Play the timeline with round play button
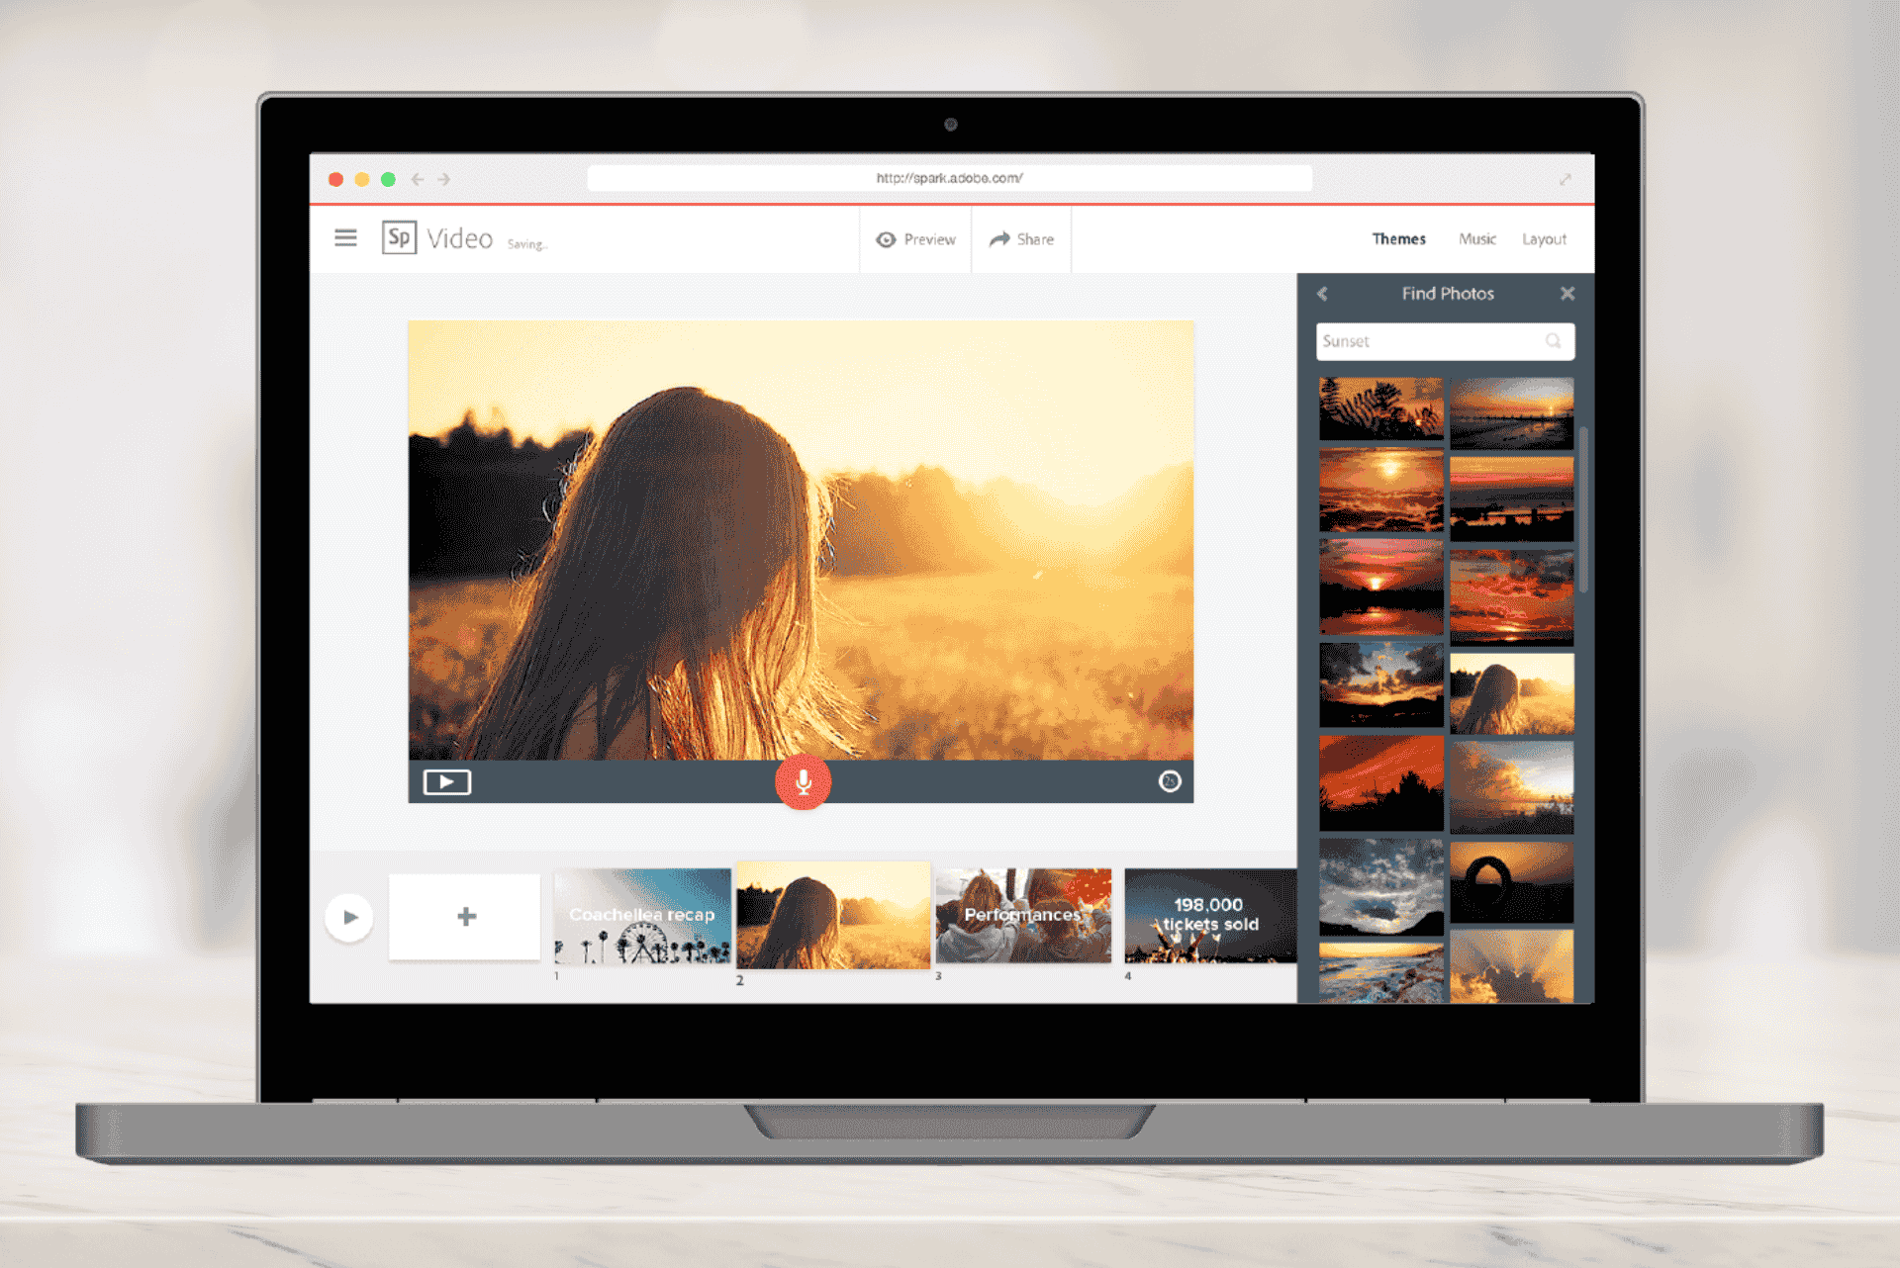Viewport: 1900px width, 1268px height. tap(349, 917)
